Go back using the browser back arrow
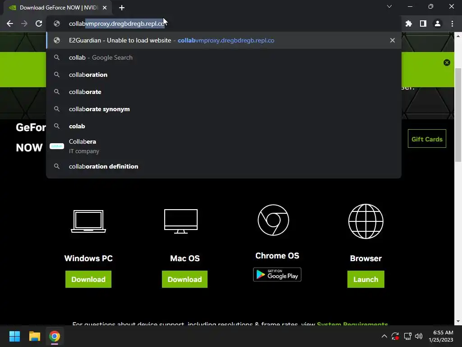462x347 pixels. 10,23
